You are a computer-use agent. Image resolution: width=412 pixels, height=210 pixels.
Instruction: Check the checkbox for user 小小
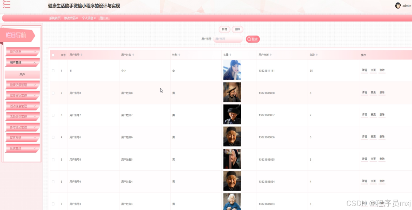click(x=53, y=70)
